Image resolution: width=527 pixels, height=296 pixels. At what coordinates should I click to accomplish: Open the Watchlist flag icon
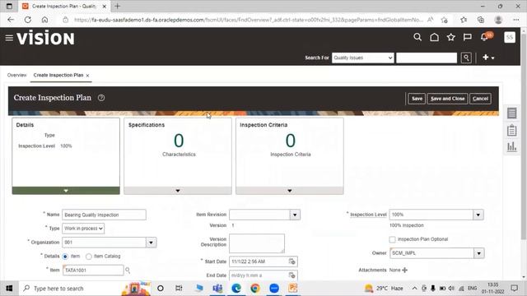click(467, 37)
